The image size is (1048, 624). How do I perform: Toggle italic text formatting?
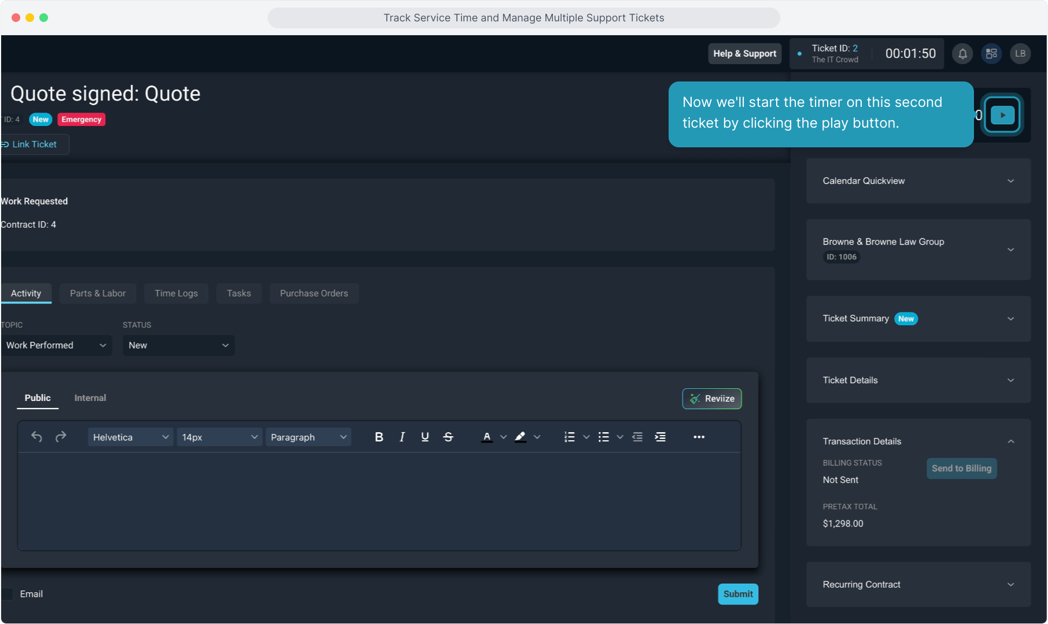(x=402, y=437)
